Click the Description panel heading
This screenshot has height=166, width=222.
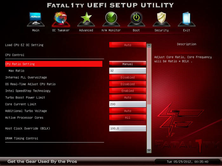(186, 44)
